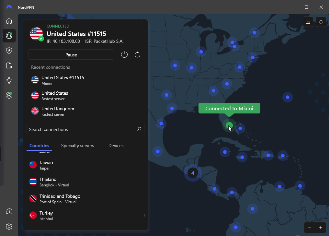Click the Turkey flag icon
This screenshot has width=329, height=236.
click(x=33, y=215)
